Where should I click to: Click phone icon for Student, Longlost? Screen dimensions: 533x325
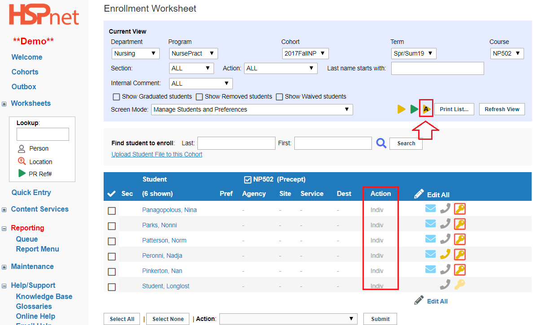point(445,284)
